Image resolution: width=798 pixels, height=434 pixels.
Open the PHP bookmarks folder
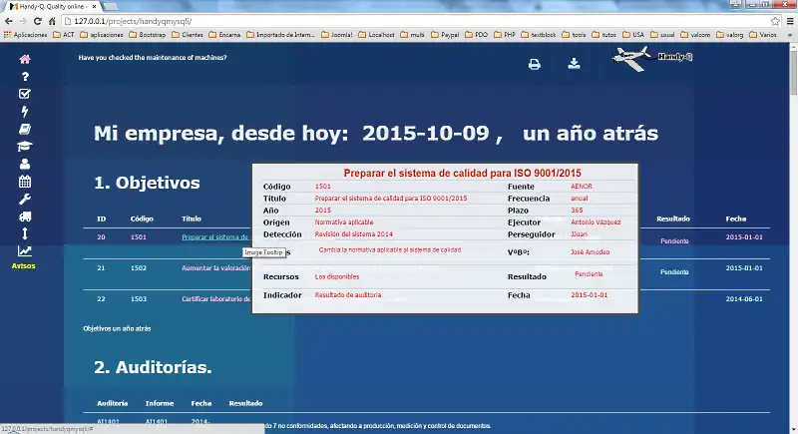[x=505, y=35]
